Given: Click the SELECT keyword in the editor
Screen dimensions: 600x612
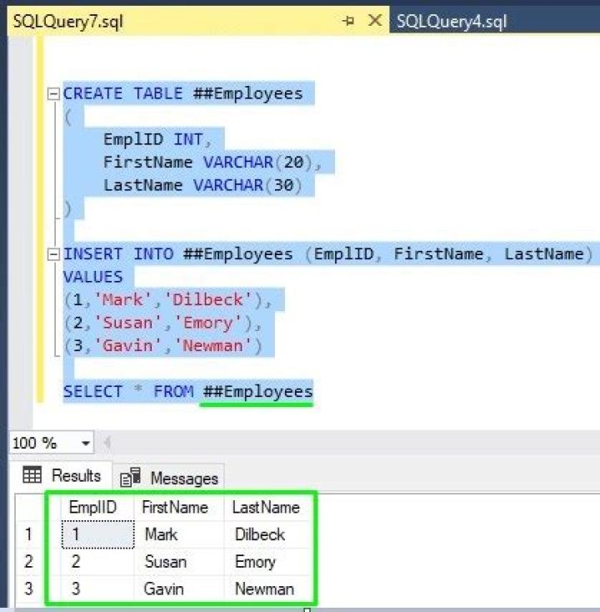Looking at the screenshot, I should 92,392.
